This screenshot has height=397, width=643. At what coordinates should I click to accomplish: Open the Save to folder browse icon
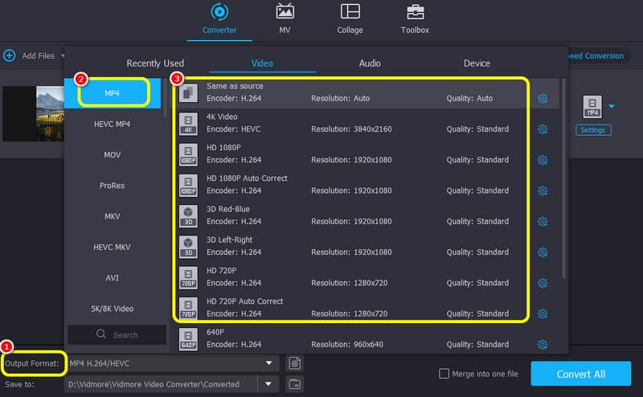(295, 383)
